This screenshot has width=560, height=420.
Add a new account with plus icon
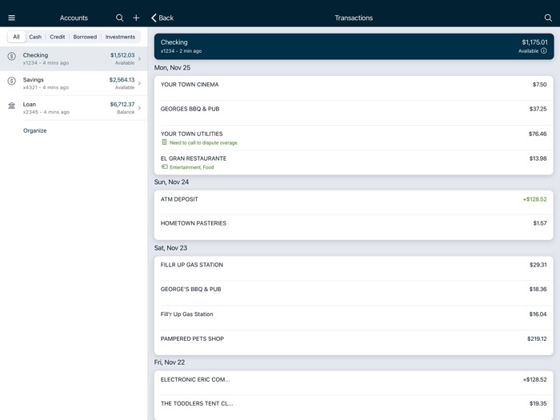point(136,18)
